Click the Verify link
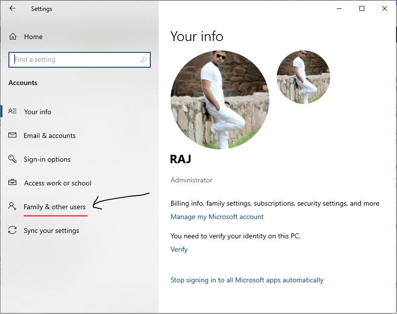Image resolution: width=397 pixels, height=314 pixels. pos(178,249)
